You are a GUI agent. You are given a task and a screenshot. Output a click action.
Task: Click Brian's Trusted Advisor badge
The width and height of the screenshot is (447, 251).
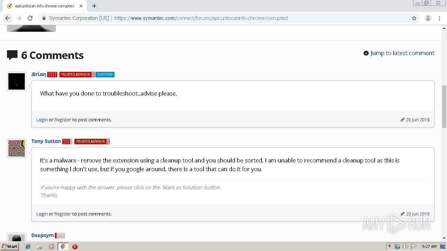(77, 74)
